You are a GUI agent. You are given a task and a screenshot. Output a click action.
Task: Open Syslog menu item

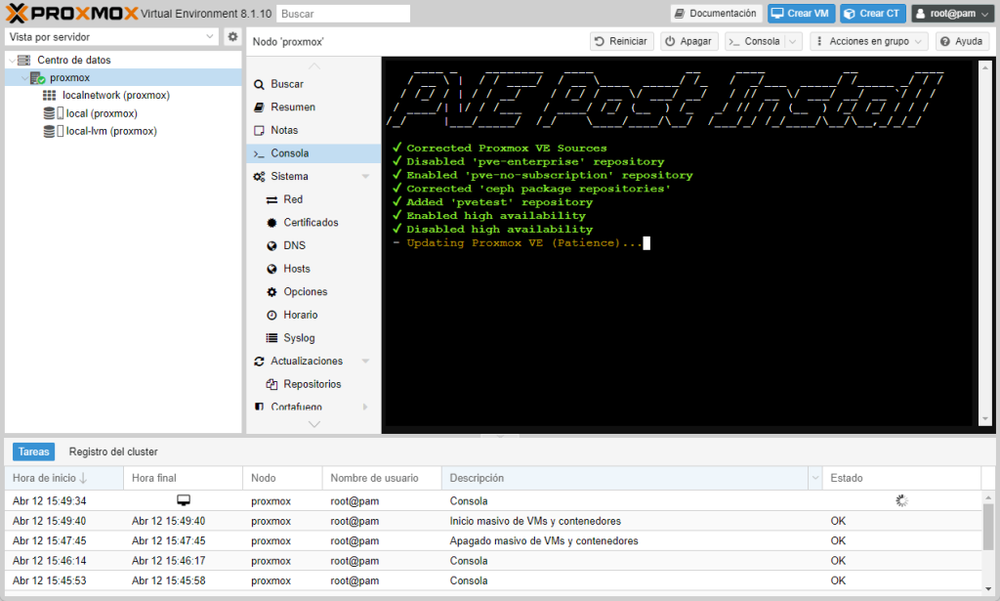(313, 338)
